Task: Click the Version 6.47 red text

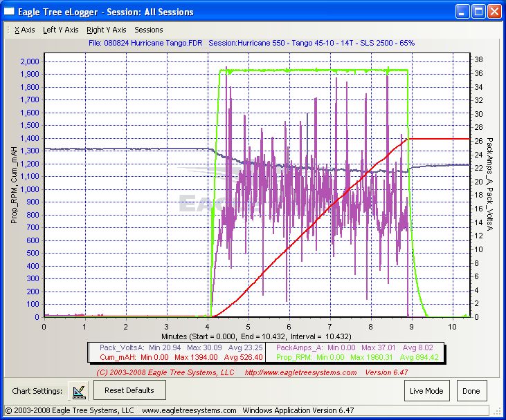Action: 387,372
